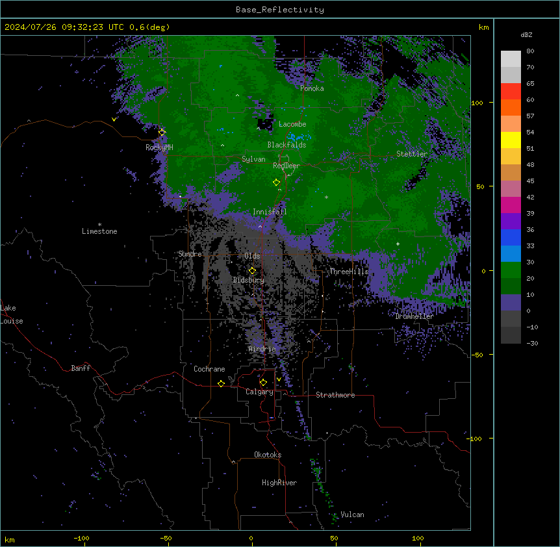Click the white asterisk above Limestone

[99, 225]
